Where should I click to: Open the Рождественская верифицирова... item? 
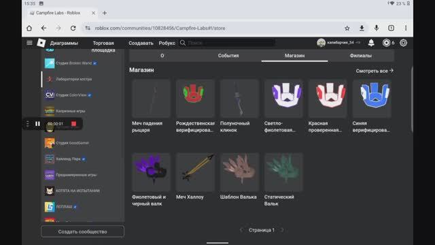(x=195, y=106)
